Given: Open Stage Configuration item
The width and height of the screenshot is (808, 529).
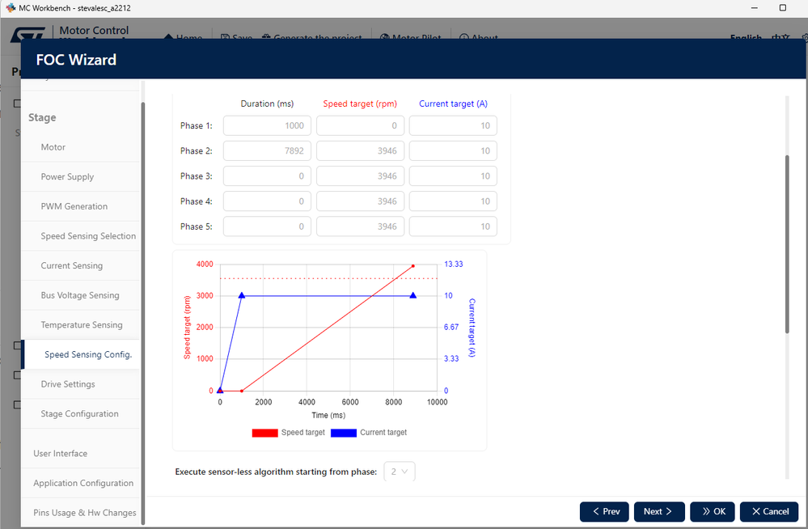Looking at the screenshot, I should [81, 414].
